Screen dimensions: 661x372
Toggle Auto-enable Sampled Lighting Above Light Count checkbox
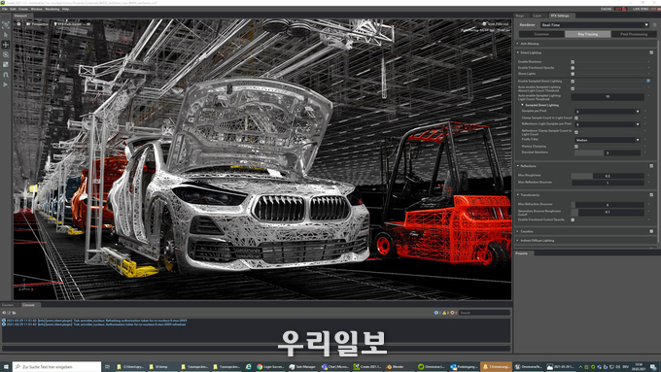pyautogui.click(x=573, y=88)
